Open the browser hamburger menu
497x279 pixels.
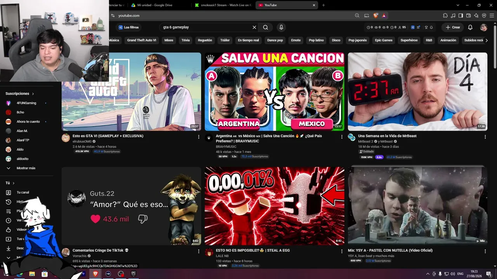click(492, 15)
